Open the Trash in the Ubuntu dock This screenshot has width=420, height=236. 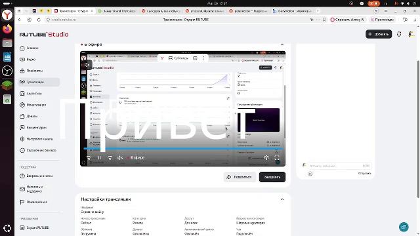coord(7,99)
